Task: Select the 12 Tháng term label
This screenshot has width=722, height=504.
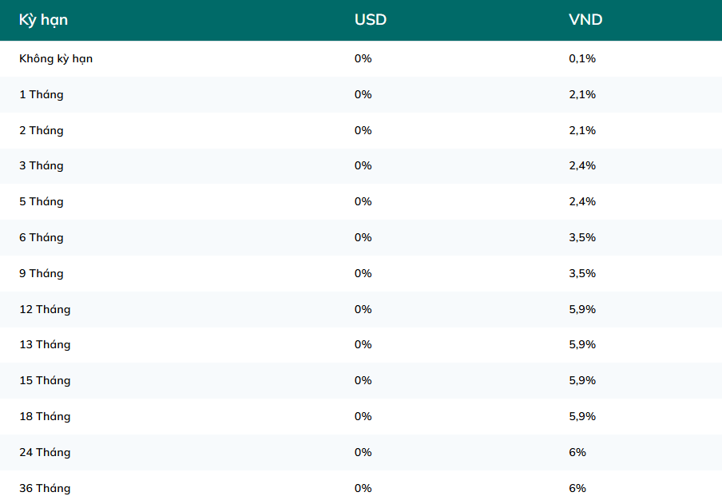Action: click(45, 310)
